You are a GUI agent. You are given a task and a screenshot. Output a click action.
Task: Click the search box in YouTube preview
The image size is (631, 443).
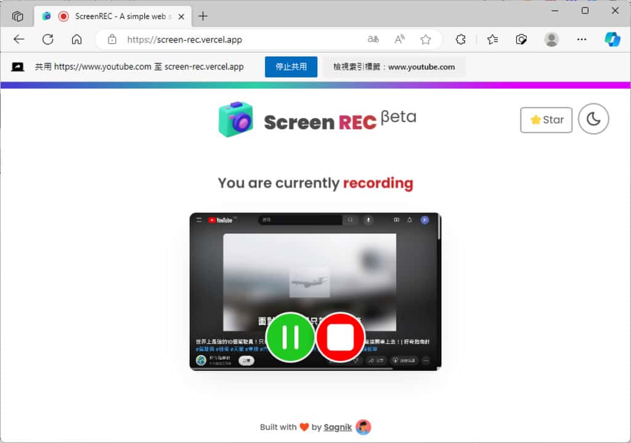pos(300,220)
